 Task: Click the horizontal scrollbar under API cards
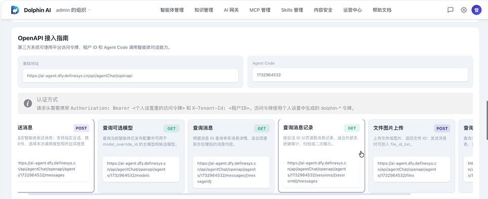click(219, 194)
